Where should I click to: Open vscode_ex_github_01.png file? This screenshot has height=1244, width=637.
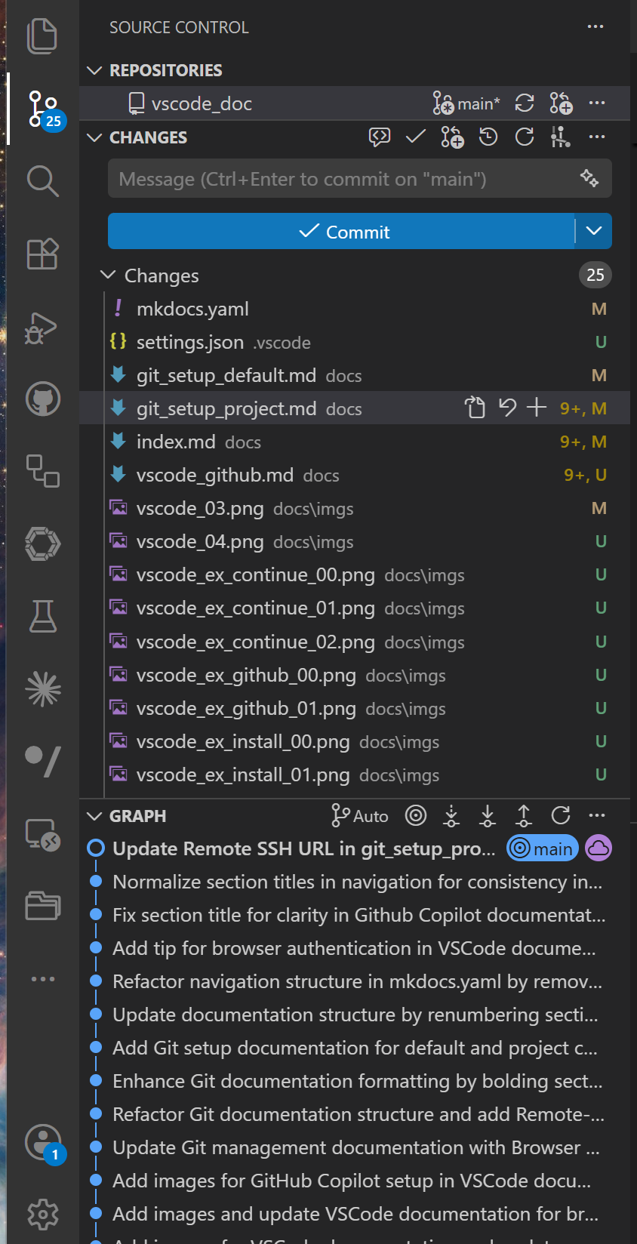coord(355,708)
